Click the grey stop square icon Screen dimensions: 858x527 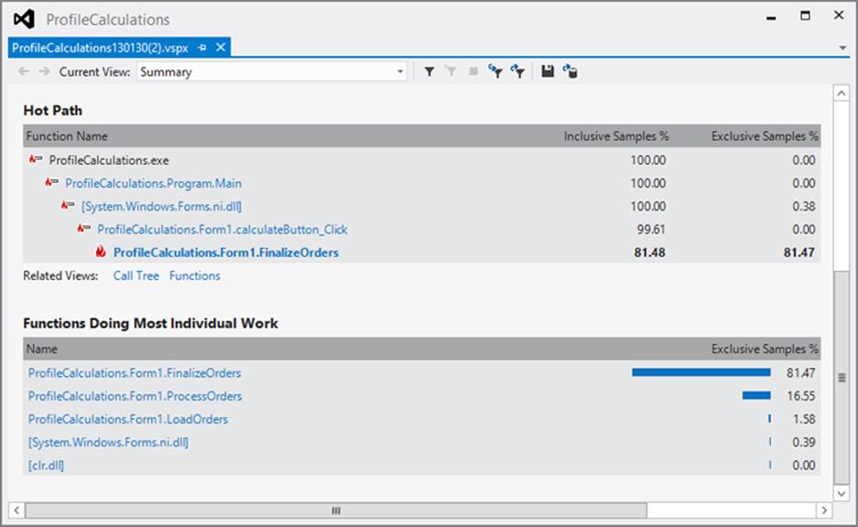pos(473,71)
